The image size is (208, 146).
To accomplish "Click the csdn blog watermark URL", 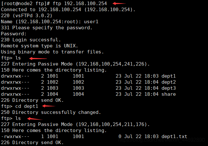I will point(161,140).
